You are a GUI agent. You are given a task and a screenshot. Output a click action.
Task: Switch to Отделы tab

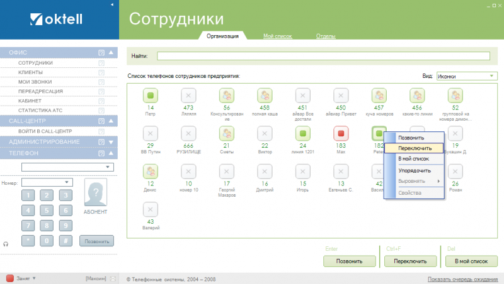click(326, 36)
